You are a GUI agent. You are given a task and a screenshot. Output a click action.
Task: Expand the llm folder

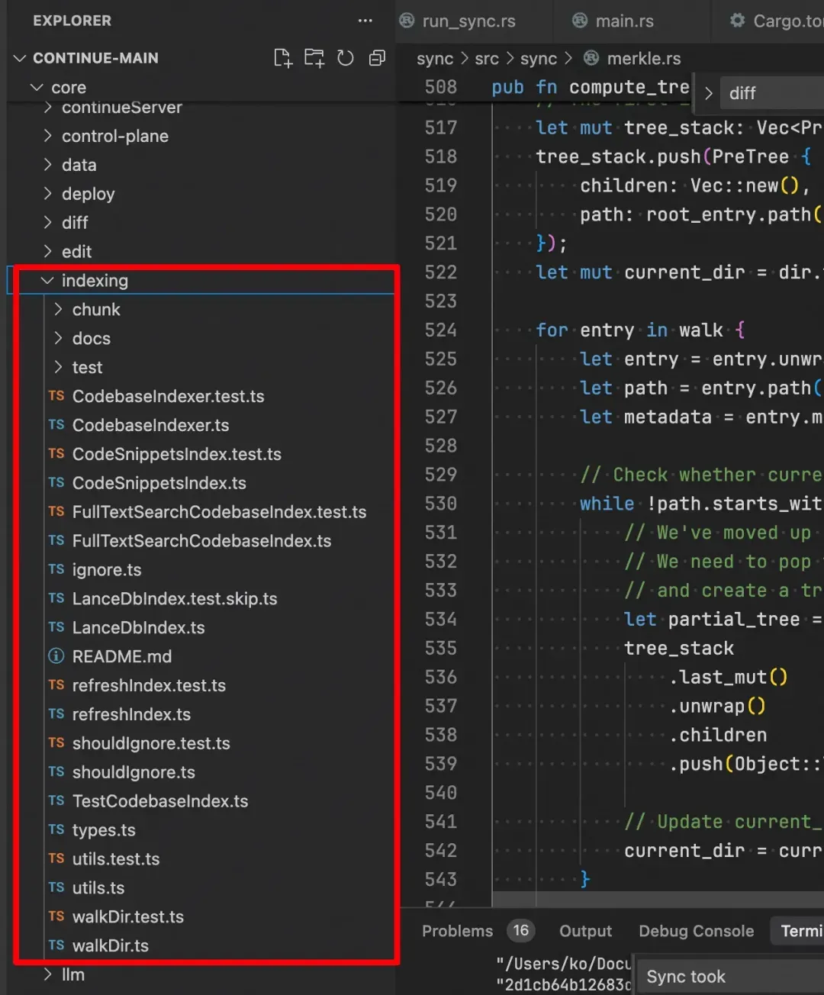click(x=48, y=974)
